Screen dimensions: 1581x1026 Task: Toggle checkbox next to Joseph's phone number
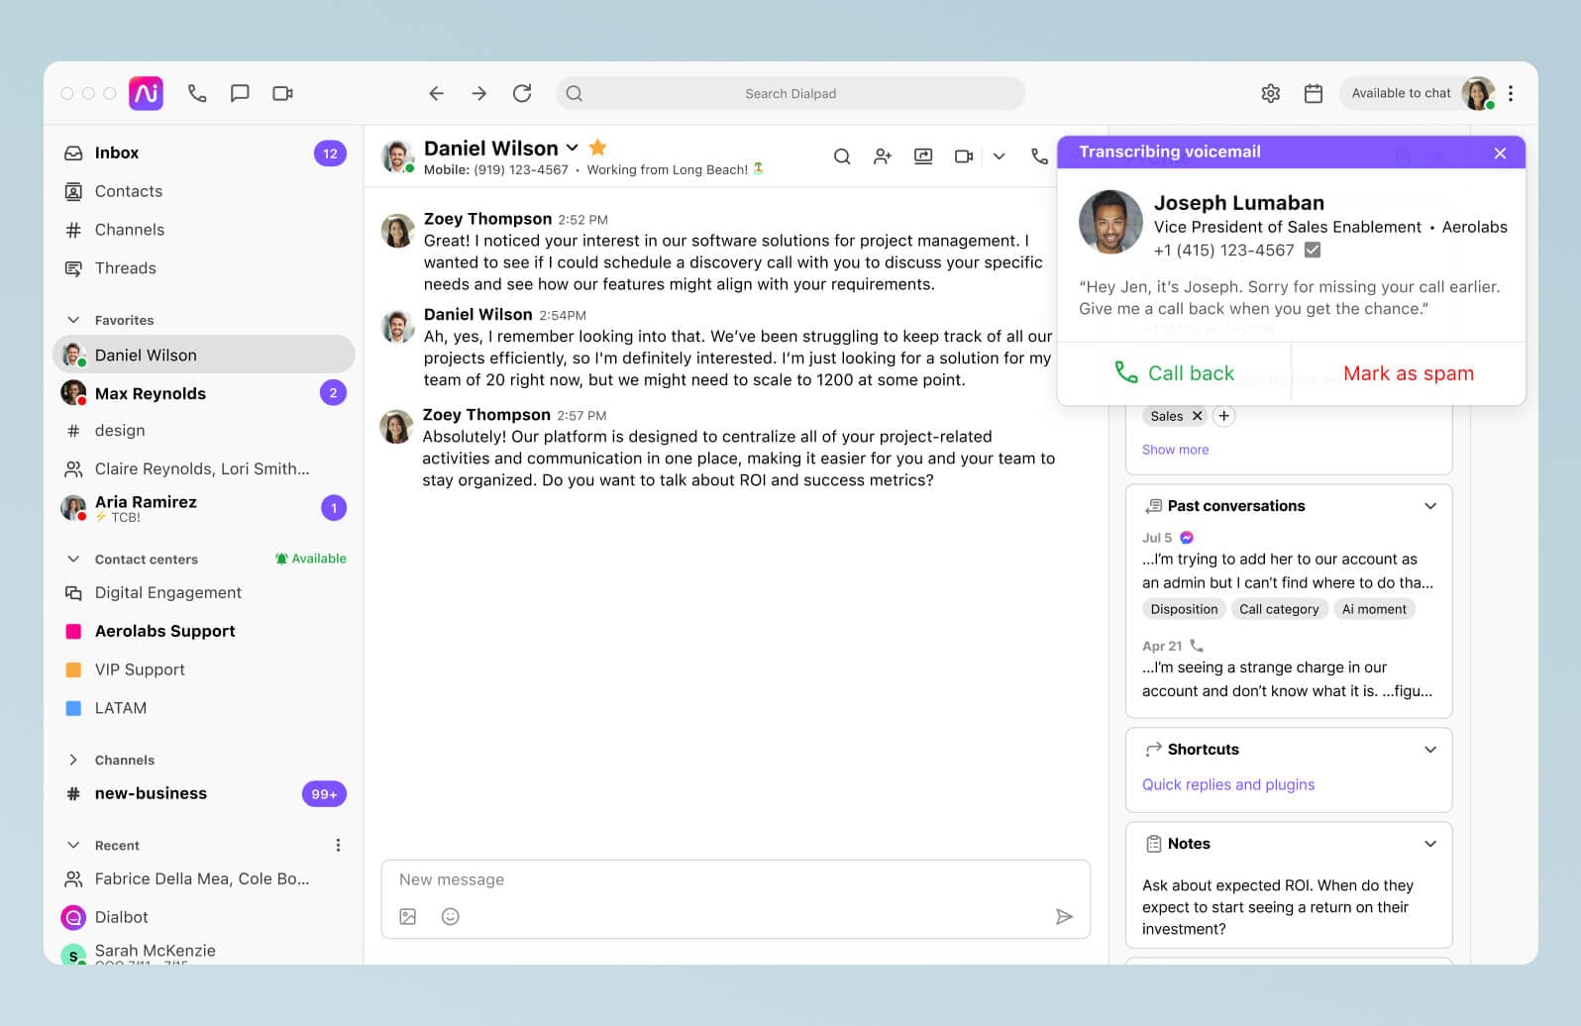pyautogui.click(x=1312, y=251)
